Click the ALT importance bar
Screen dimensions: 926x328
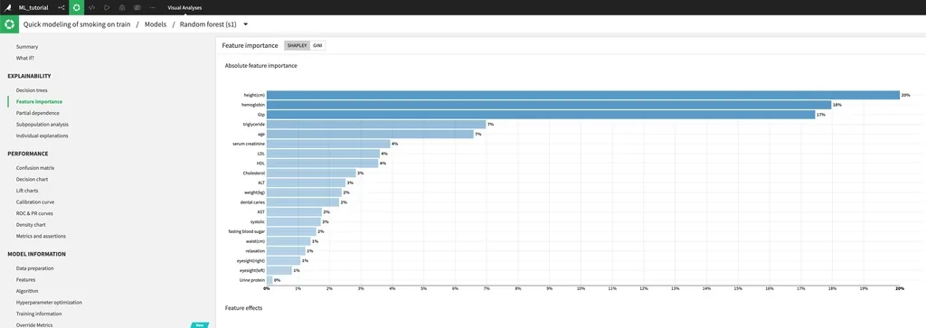(306, 183)
